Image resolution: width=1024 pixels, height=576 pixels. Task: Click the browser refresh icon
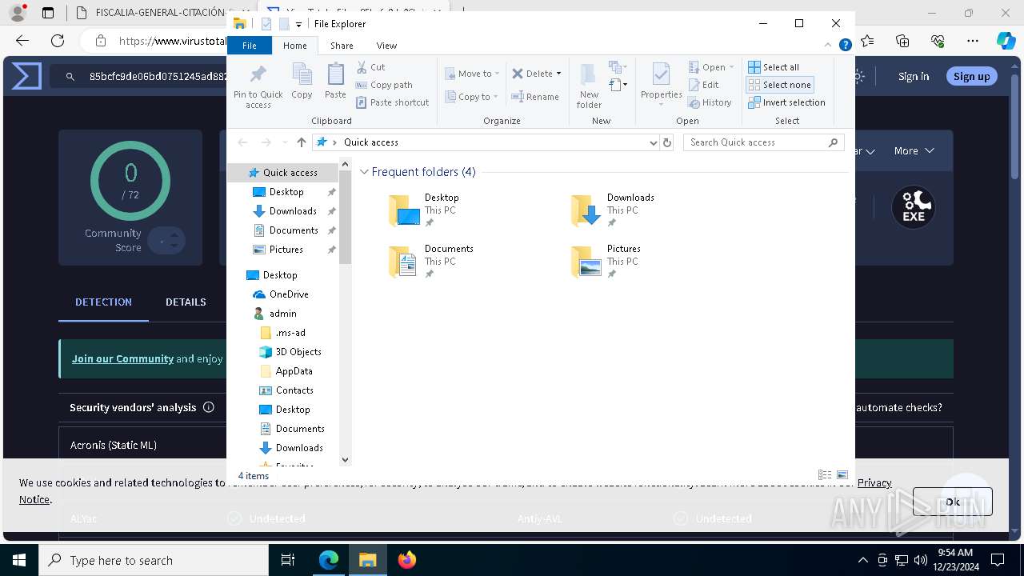58,41
